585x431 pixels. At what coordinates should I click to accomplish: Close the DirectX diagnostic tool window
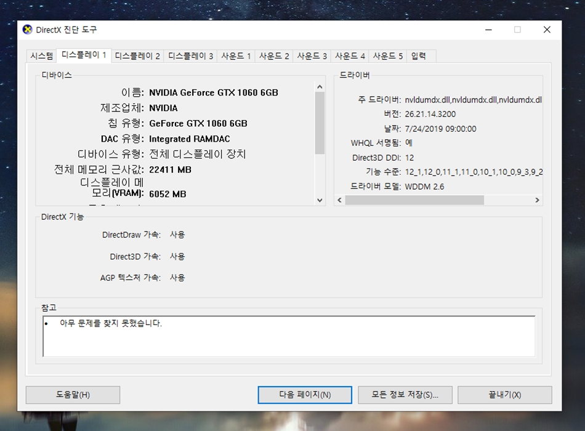[547, 30]
